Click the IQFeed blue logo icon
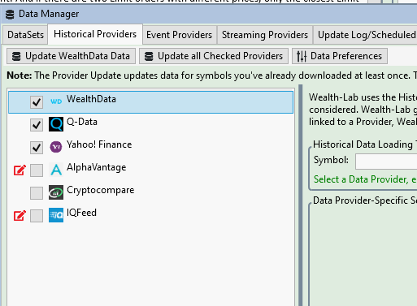This screenshot has height=306, width=417. pos(56,215)
